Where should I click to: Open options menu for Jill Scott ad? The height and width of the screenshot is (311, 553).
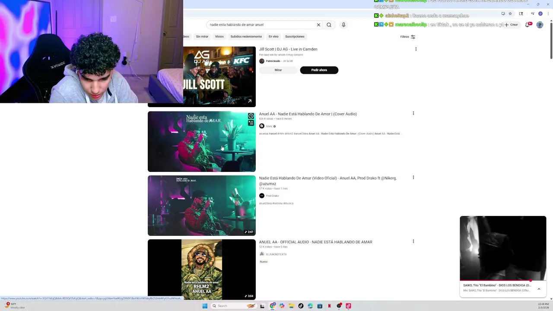(416, 49)
